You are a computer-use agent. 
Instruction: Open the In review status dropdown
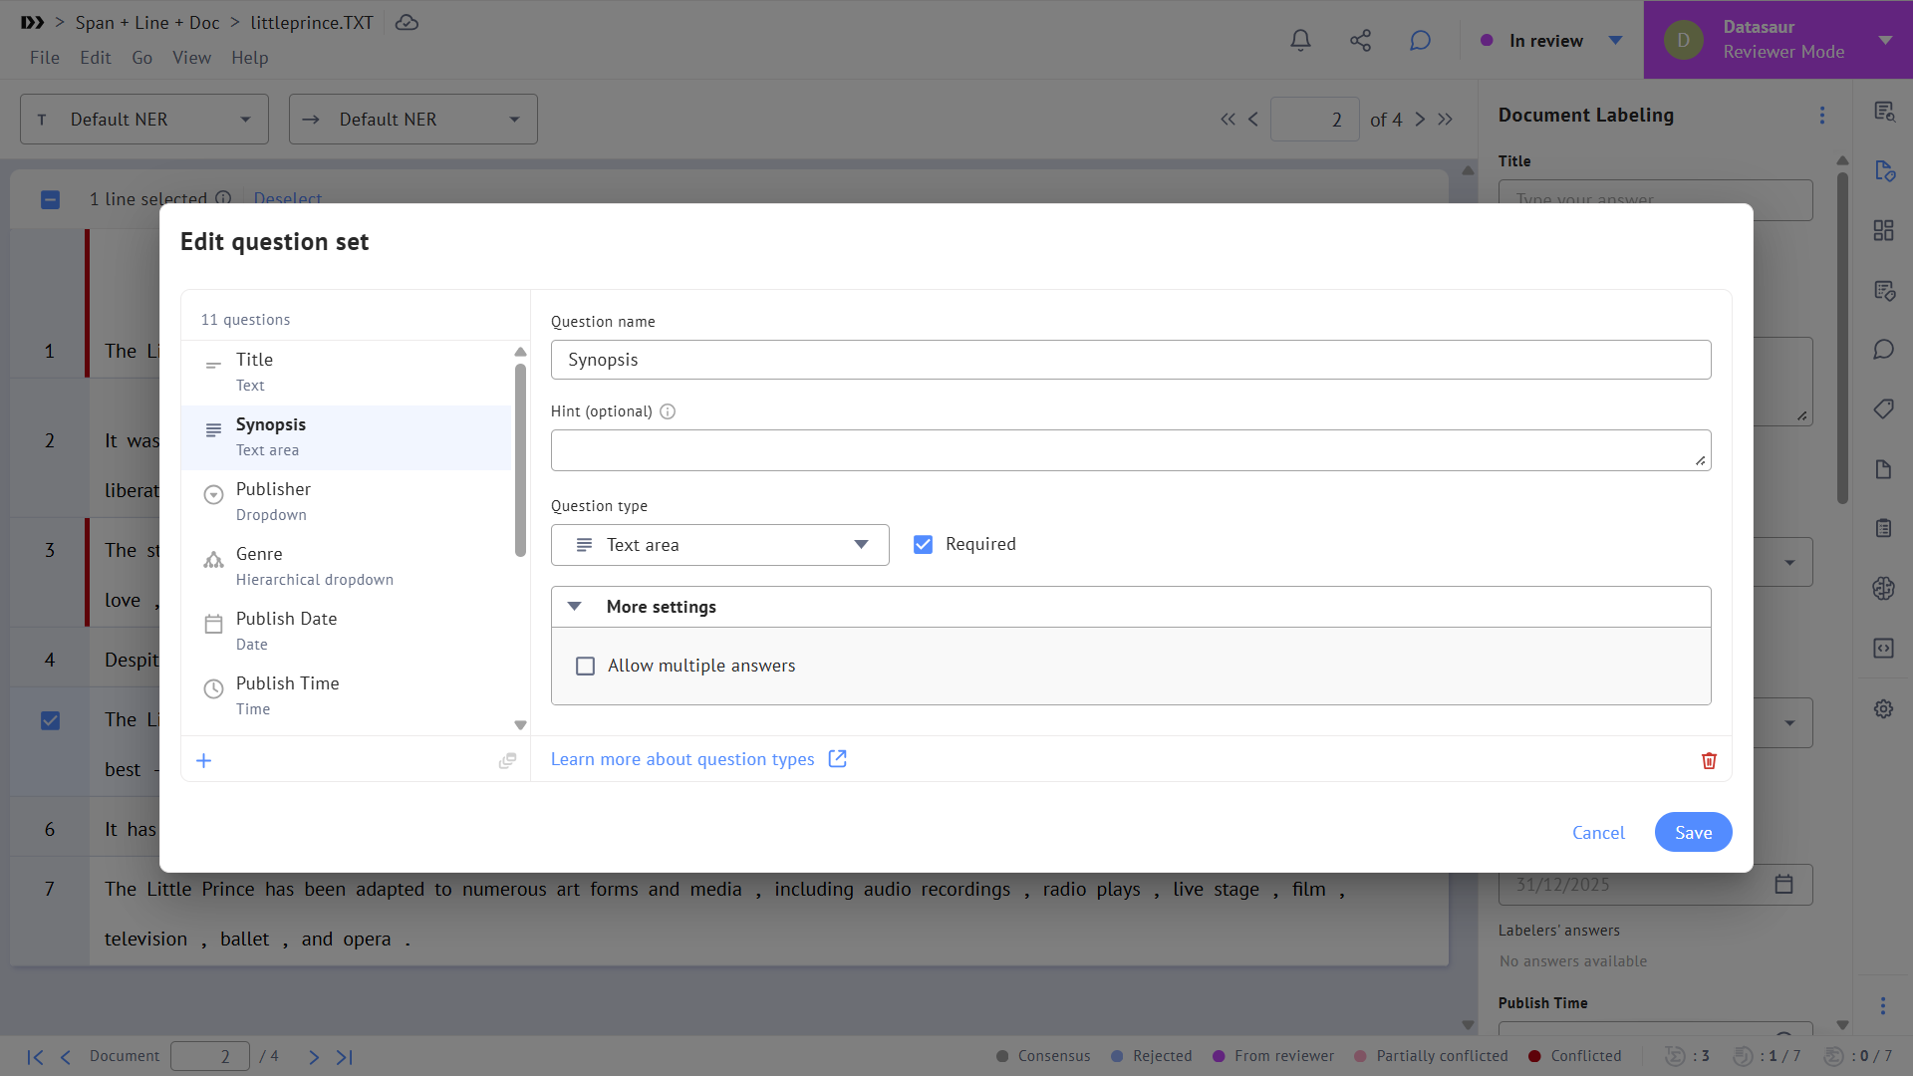pyautogui.click(x=1616, y=40)
